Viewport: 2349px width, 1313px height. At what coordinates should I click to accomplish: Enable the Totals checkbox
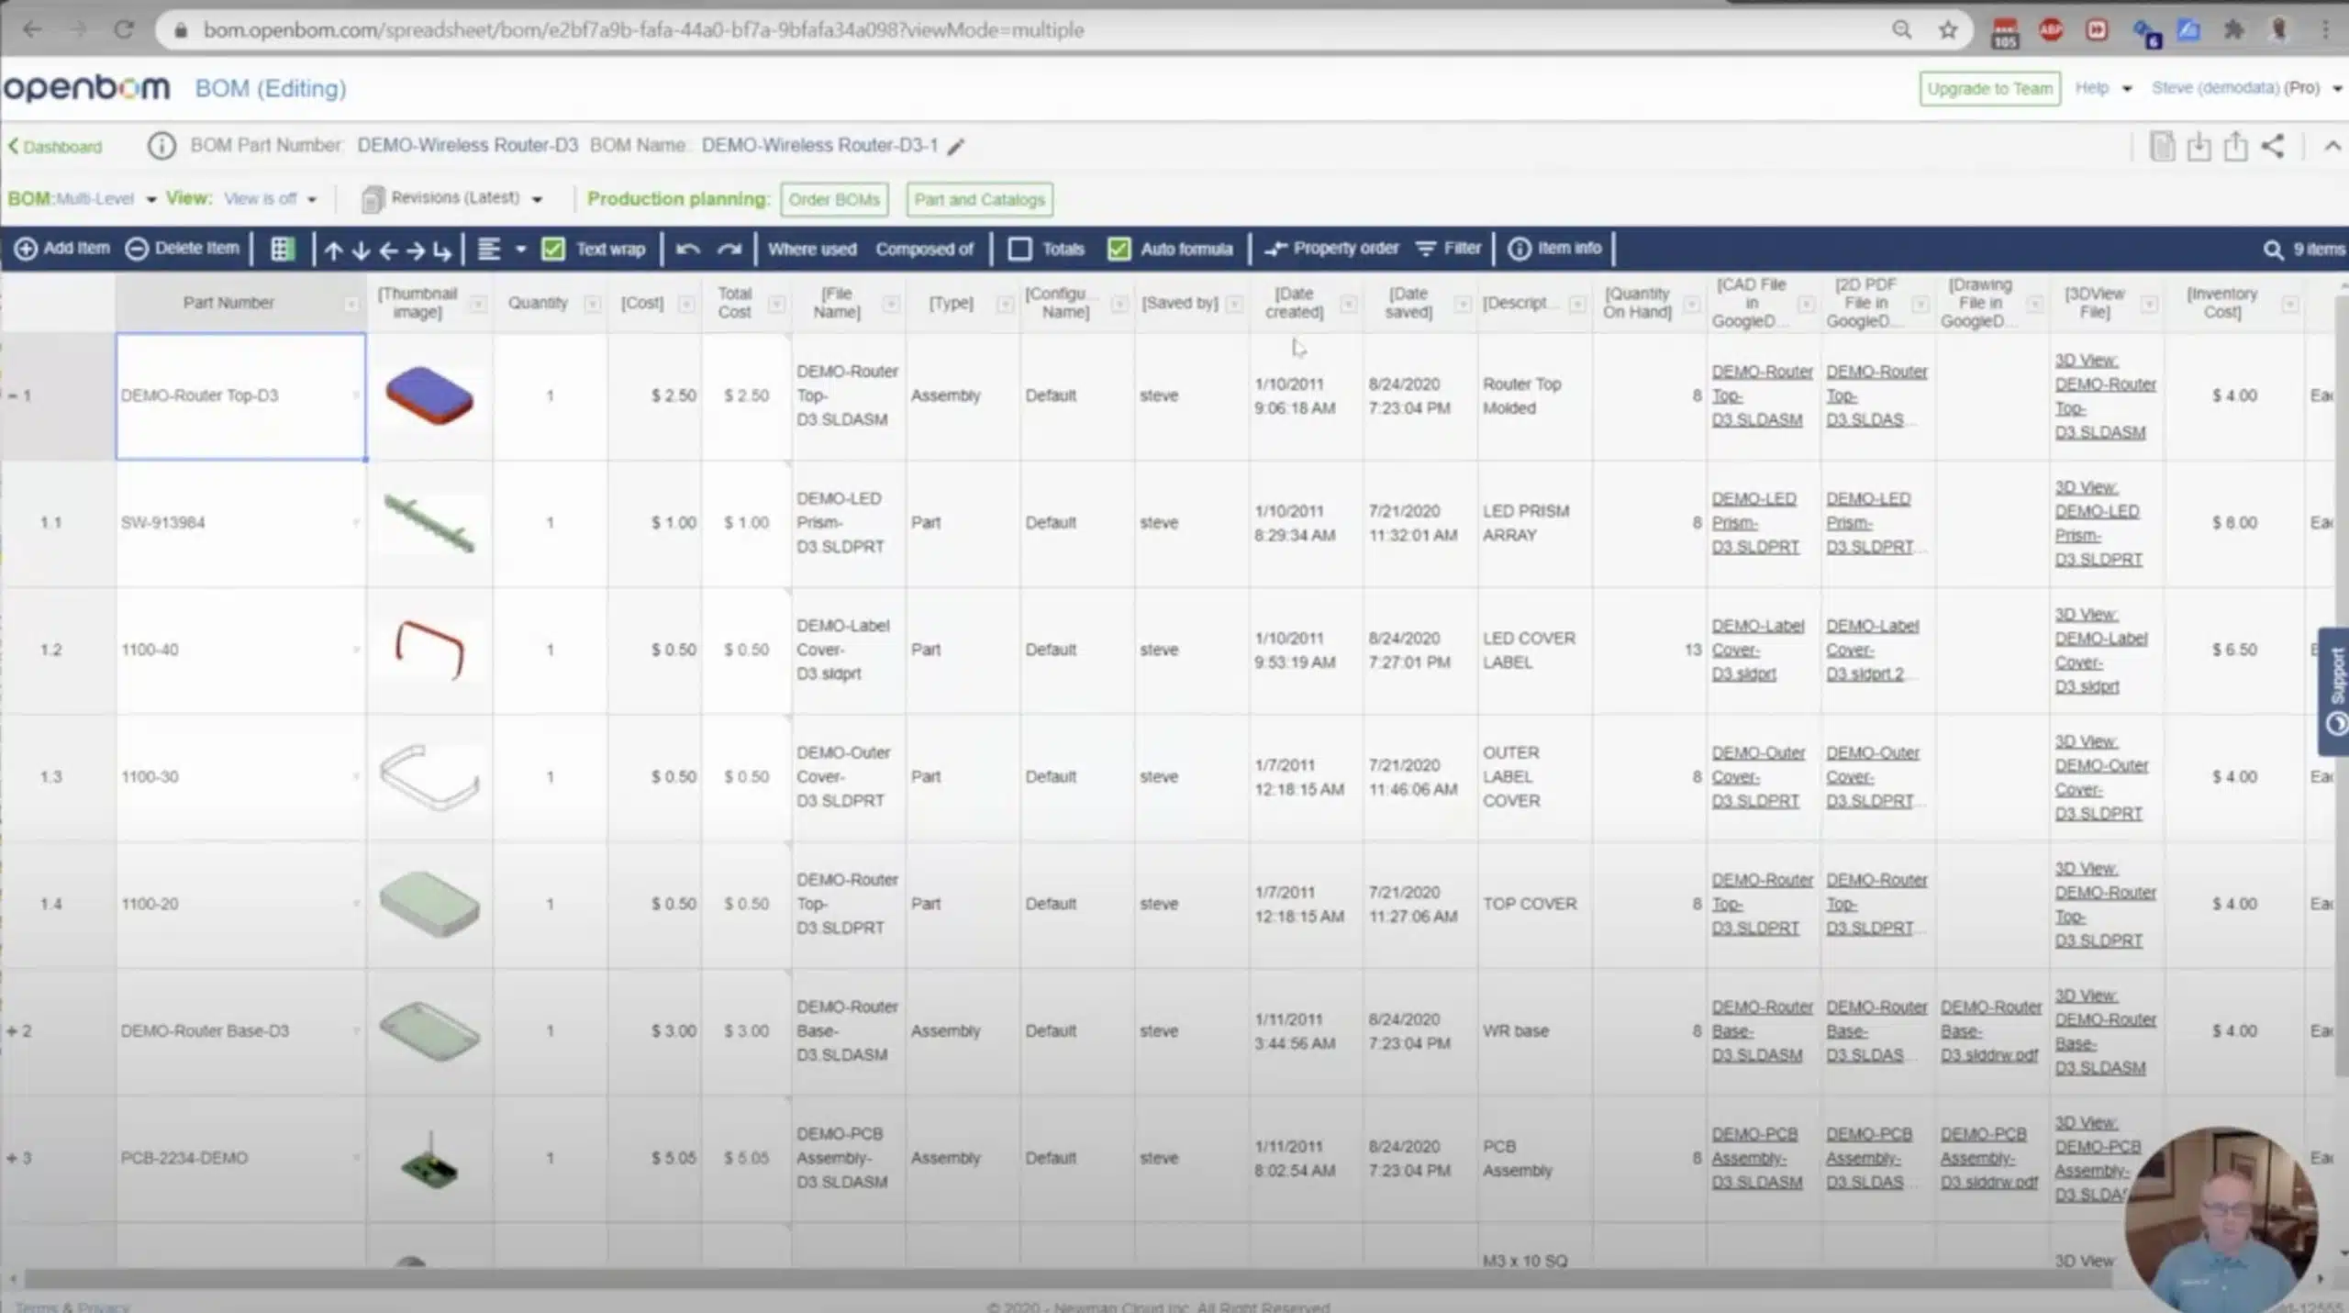[x=1019, y=249]
